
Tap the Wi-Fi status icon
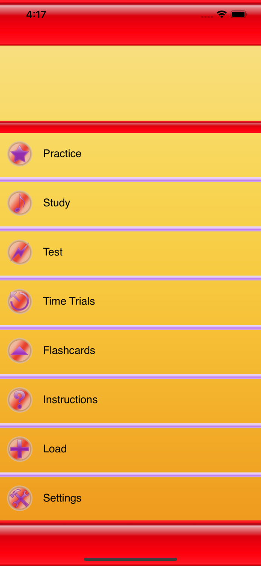(221, 14)
